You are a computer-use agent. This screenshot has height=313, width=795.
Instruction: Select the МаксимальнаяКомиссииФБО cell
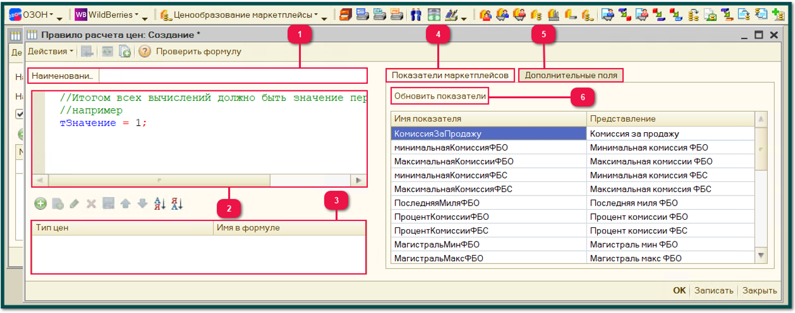pyautogui.click(x=489, y=161)
